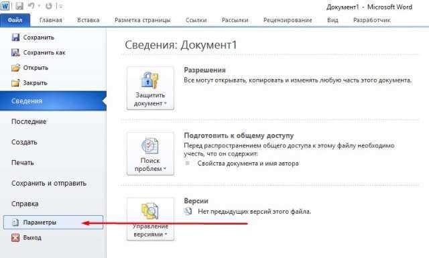Click the Redo icon in quick access toolbar
Image resolution: width=429 pixels, height=258 pixels.
coord(48,6)
